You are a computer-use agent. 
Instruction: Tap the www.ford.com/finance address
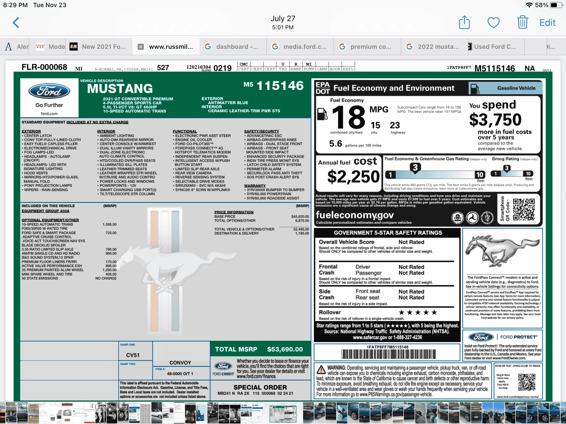256,376
